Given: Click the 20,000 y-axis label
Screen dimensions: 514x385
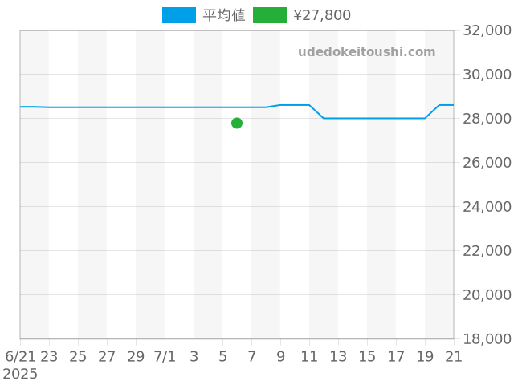Looking at the screenshot, I should coord(487,295).
